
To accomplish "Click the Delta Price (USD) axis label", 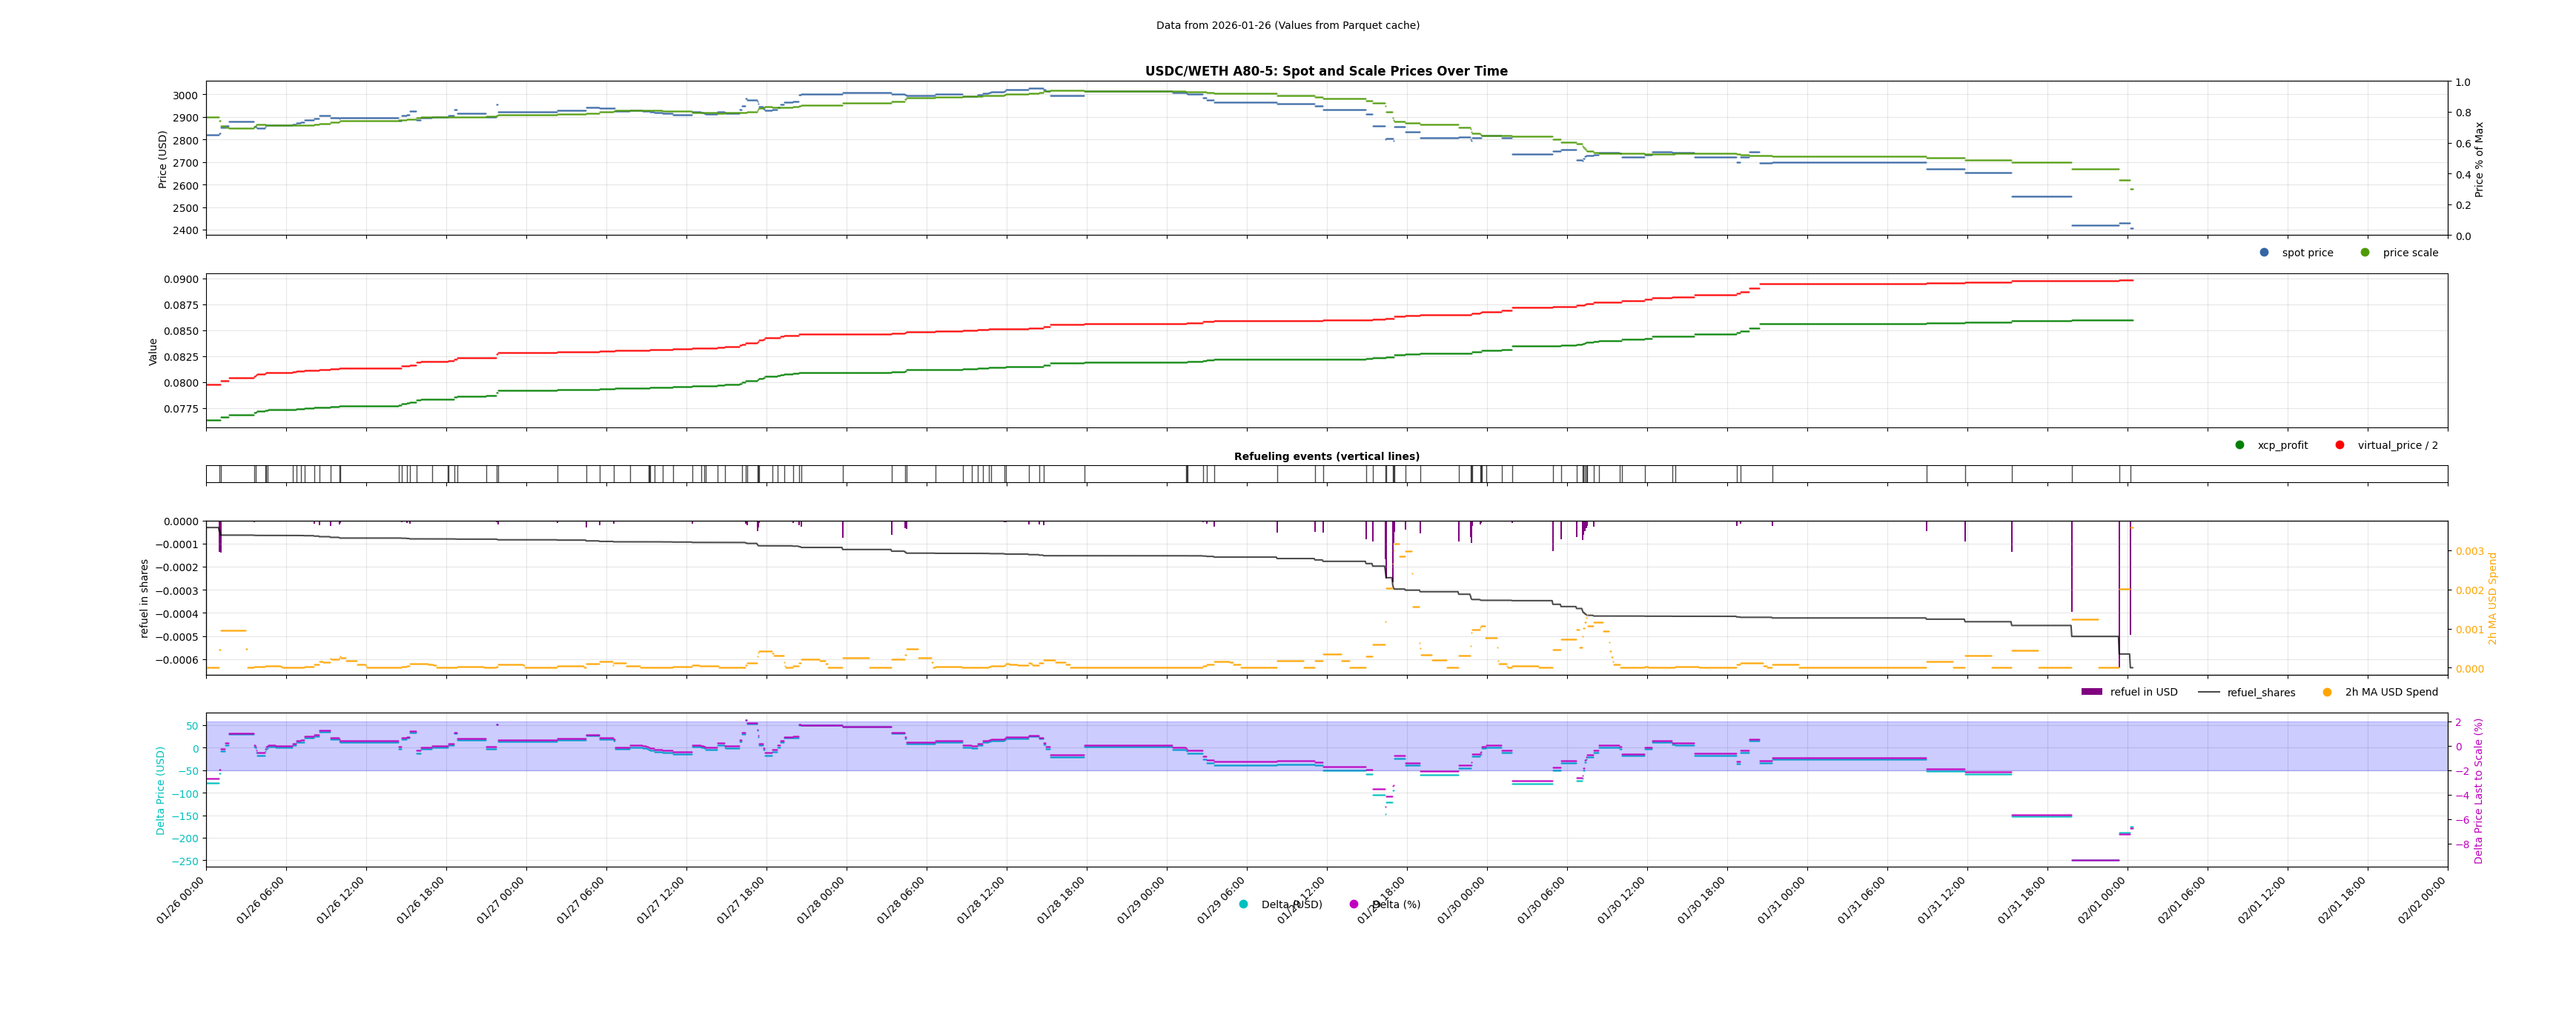I will (160, 790).
